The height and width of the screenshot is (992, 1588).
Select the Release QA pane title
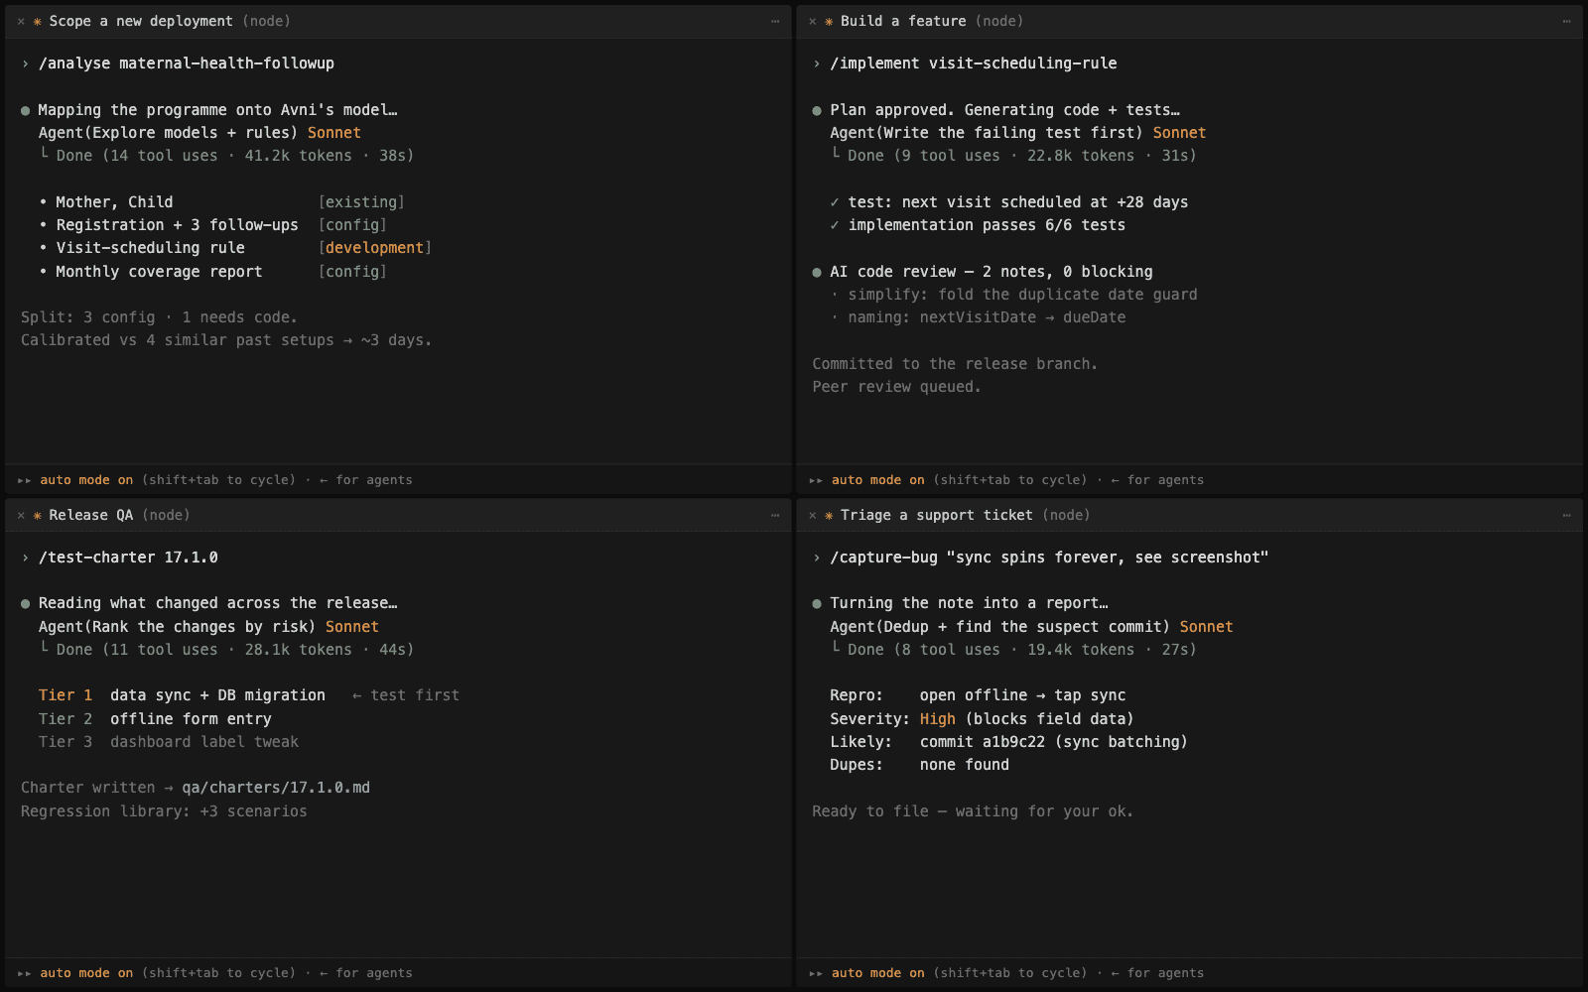91,515
